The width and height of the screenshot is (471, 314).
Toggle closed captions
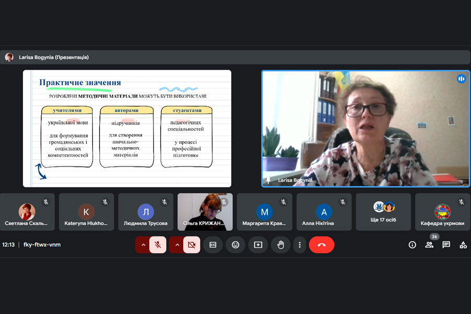[213, 245]
